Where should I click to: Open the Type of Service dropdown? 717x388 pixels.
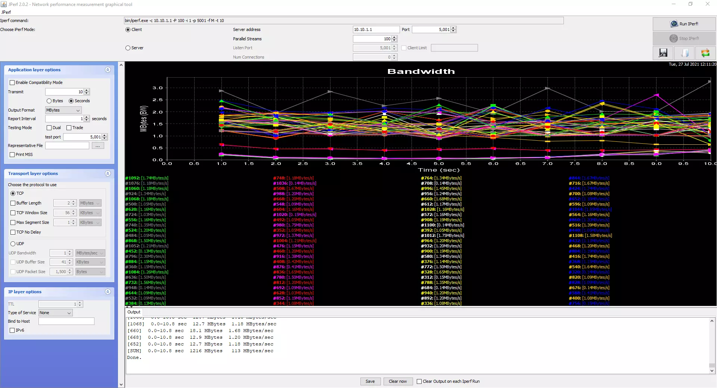[55, 313]
